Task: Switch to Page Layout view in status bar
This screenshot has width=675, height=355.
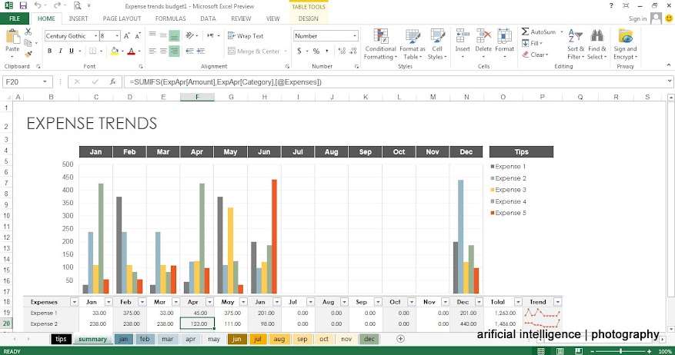Action: click(x=560, y=351)
